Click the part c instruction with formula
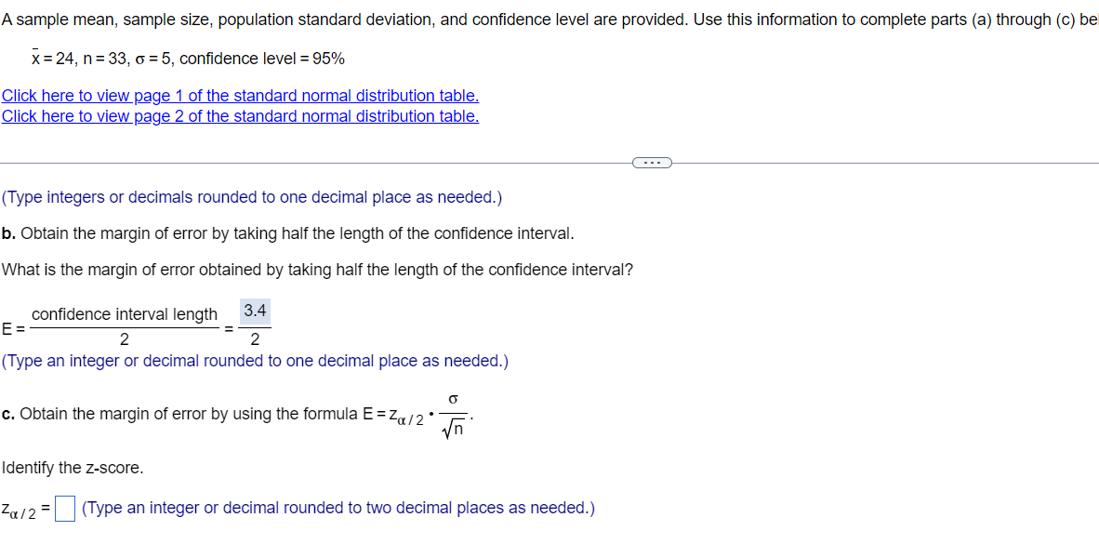The width and height of the screenshot is (1099, 544). point(238,415)
